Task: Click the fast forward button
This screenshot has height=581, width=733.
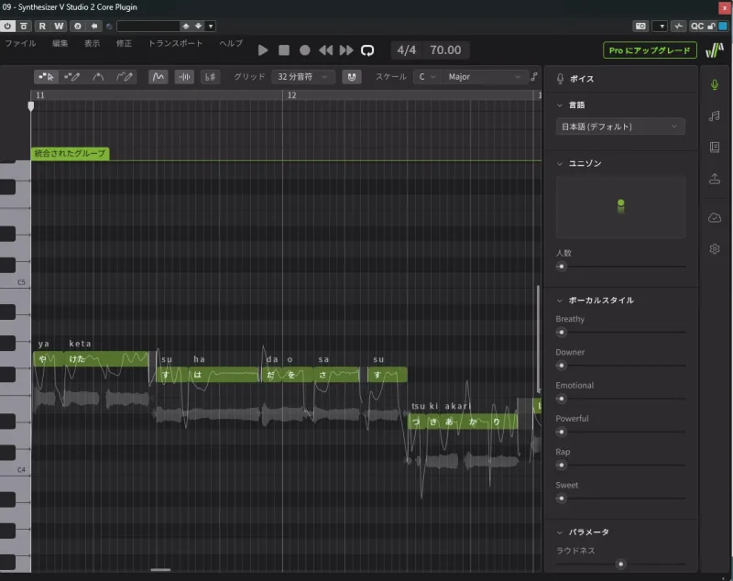Action: (x=346, y=50)
